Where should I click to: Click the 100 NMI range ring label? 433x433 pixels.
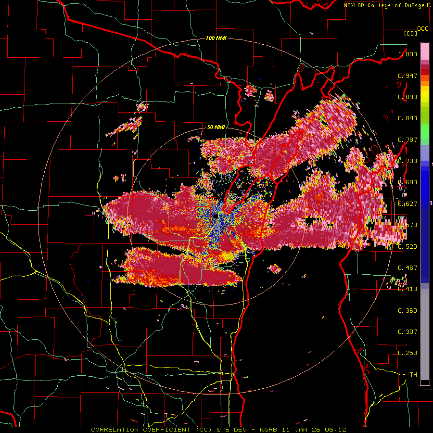216,38
